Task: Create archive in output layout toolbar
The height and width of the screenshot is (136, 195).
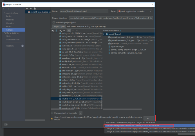Action: [x=57, y=31]
